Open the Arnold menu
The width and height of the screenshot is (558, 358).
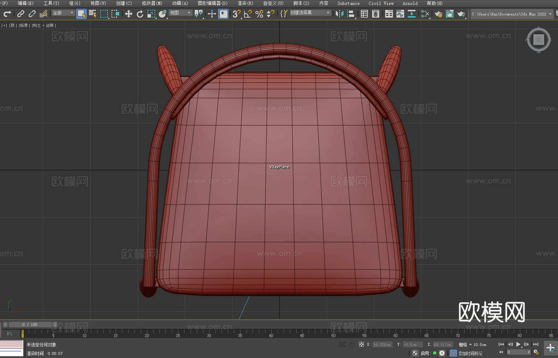(x=410, y=3)
